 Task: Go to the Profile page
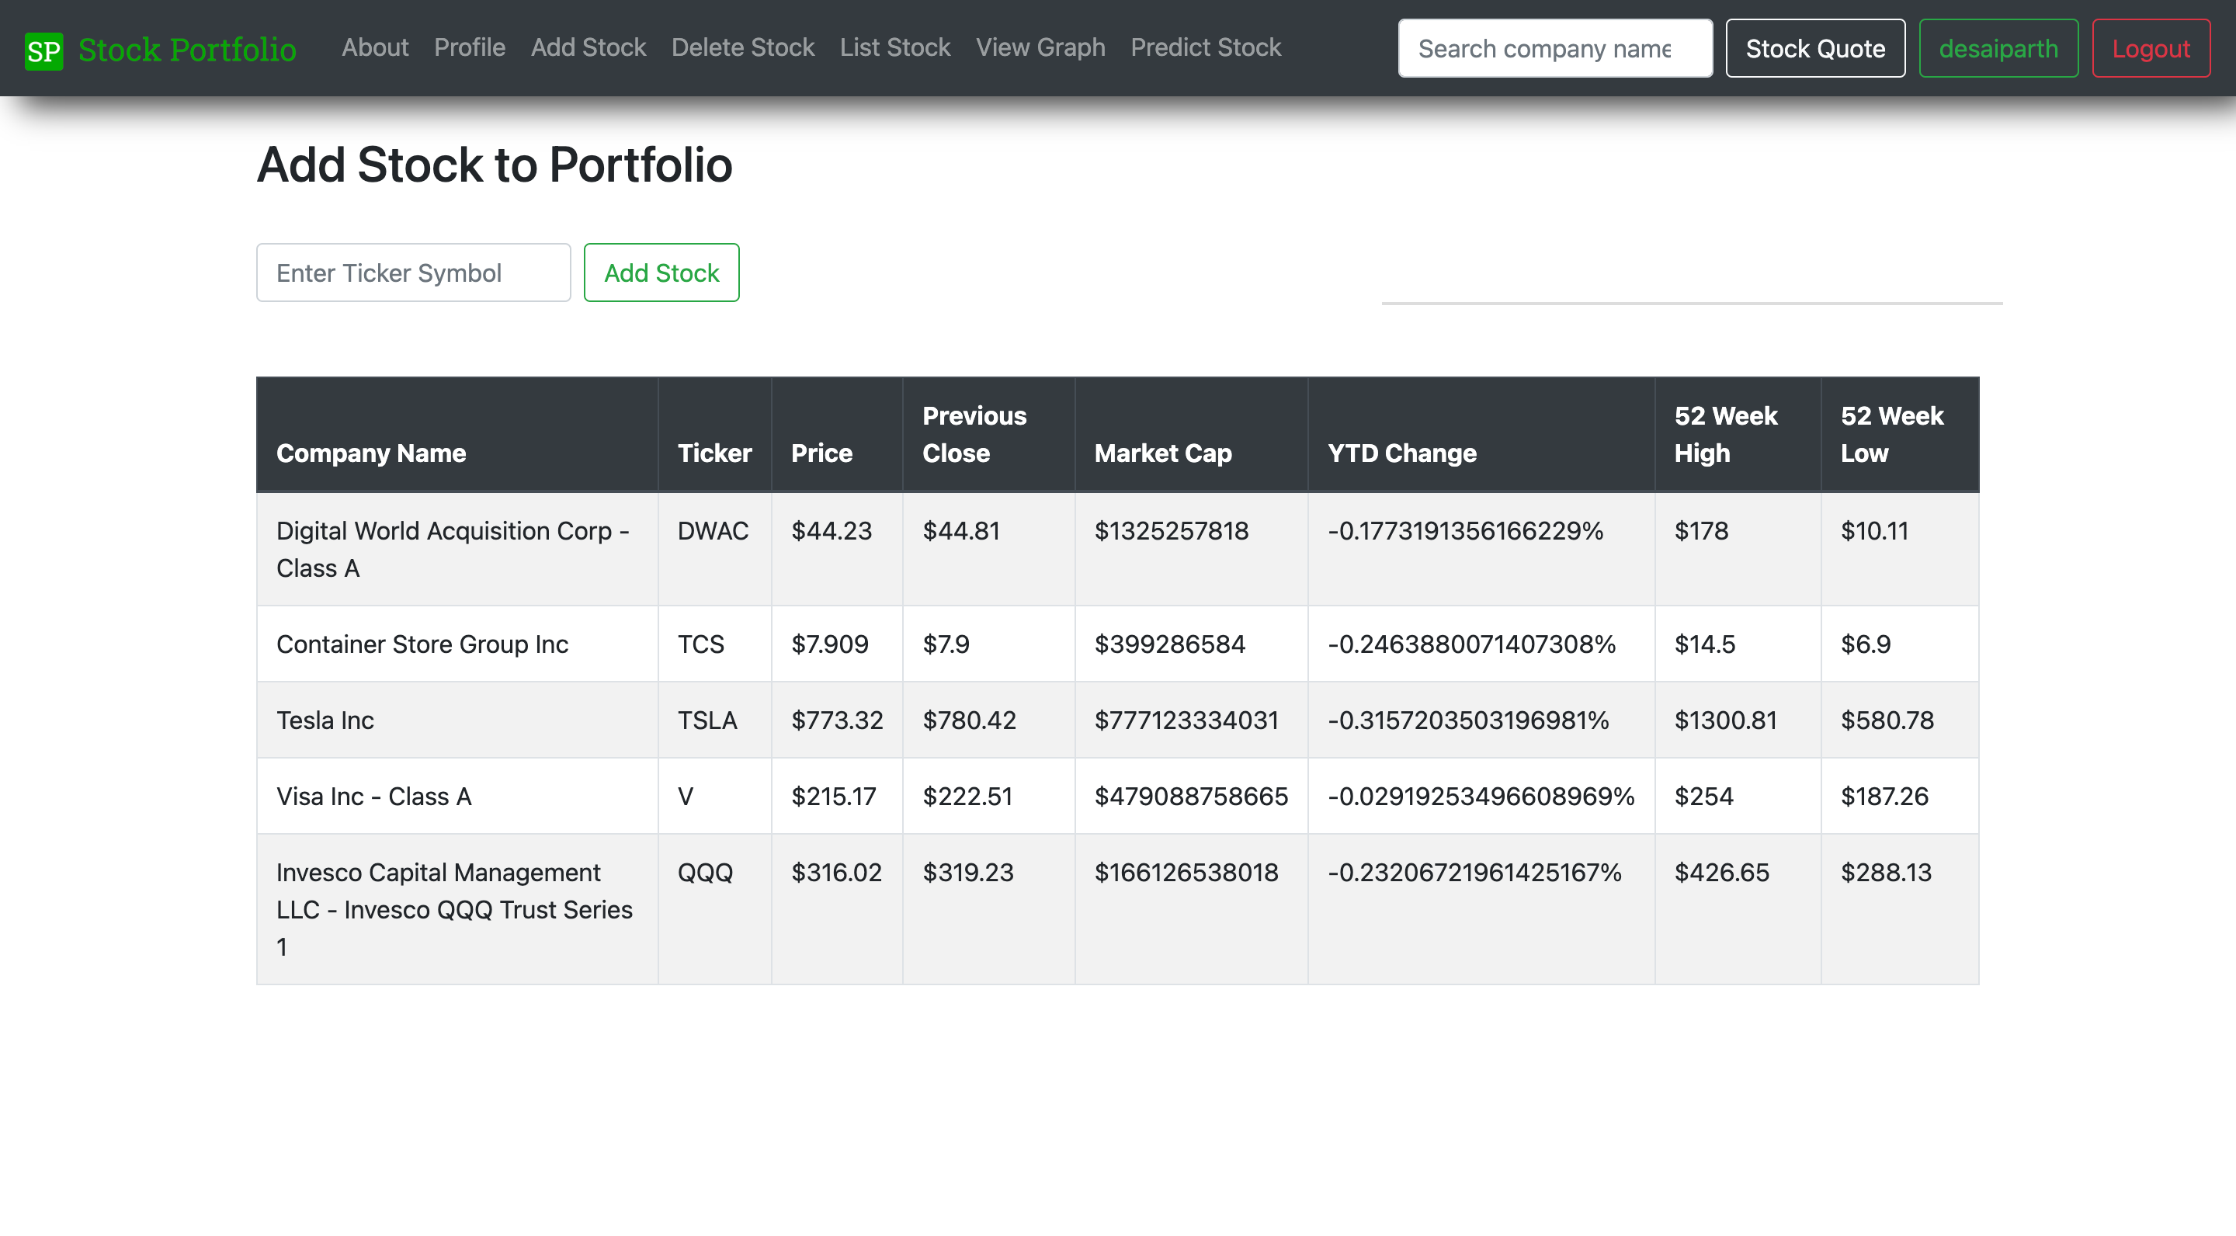click(x=470, y=47)
